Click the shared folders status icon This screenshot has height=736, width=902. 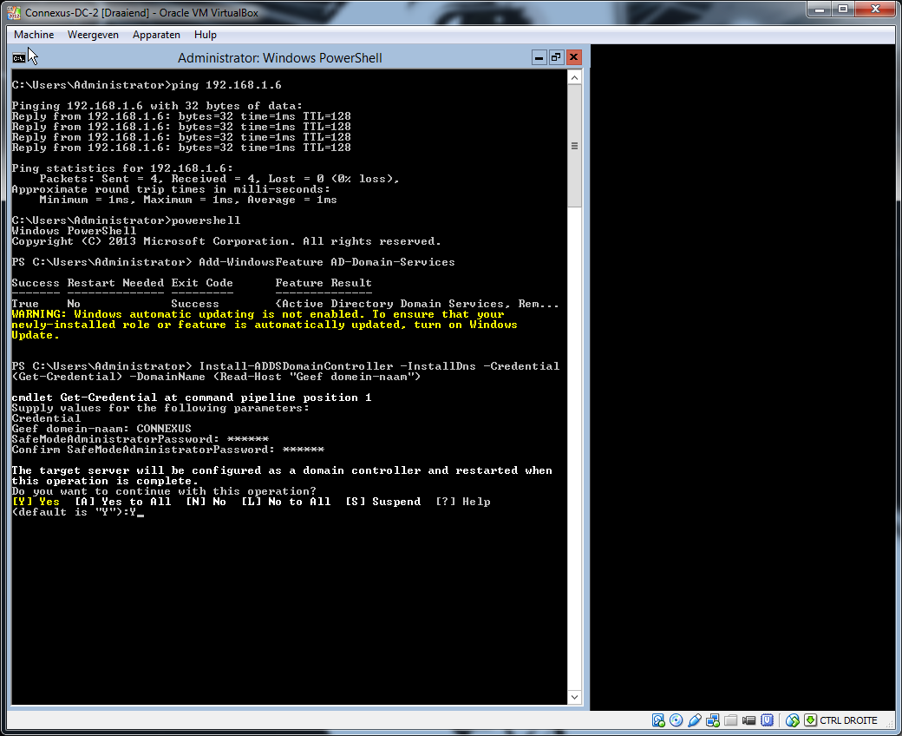point(730,720)
